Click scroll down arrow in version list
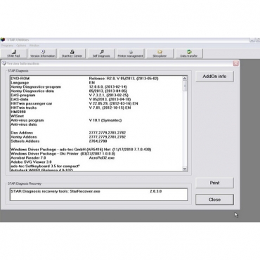Screen dimensions: 260x260 (x=185, y=169)
